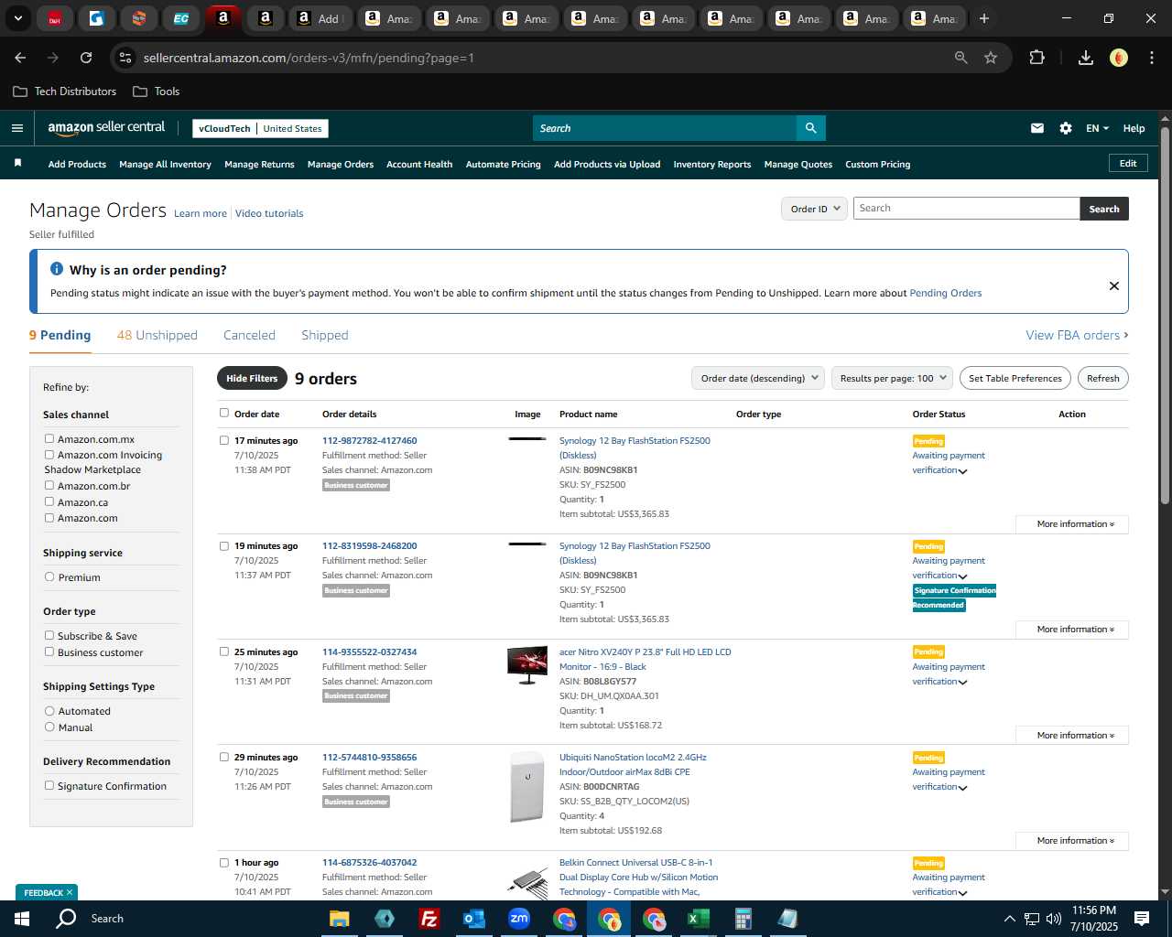
Task: Open a new browser tab with plus icon
Action: (x=984, y=18)
